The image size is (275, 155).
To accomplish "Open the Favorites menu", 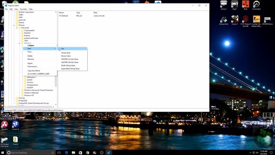I will tap(24, 9).
